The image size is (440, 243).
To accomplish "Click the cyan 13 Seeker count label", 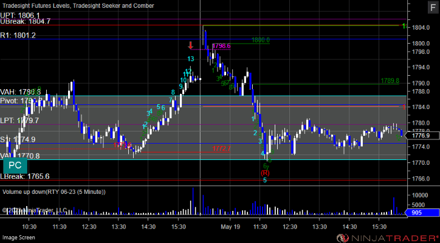I will 191,59.
